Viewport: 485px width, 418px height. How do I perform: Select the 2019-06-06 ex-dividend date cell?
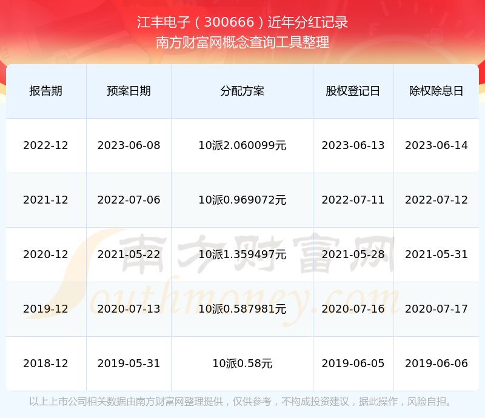click(436, 363)
